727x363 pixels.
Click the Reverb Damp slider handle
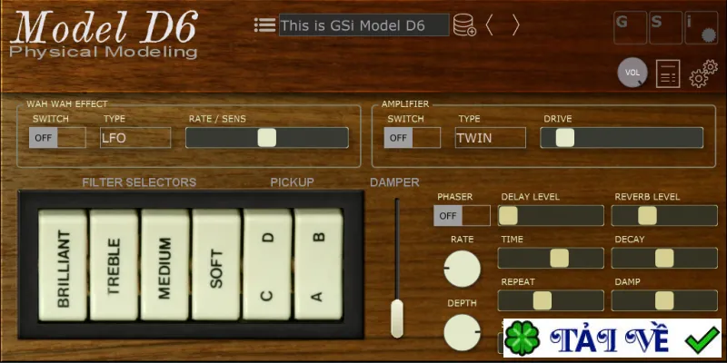point(664,301)
